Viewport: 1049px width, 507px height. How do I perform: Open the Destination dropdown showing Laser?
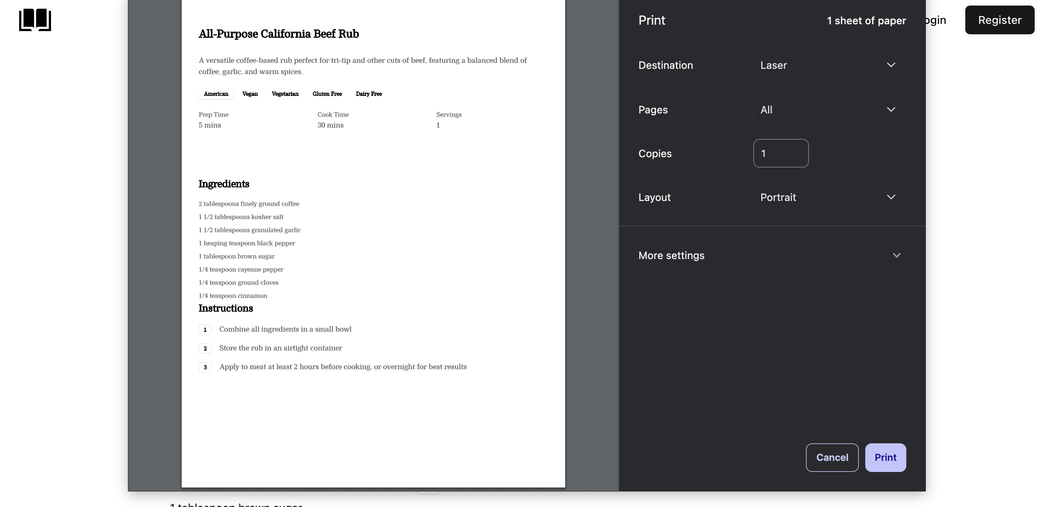(829, 65)
